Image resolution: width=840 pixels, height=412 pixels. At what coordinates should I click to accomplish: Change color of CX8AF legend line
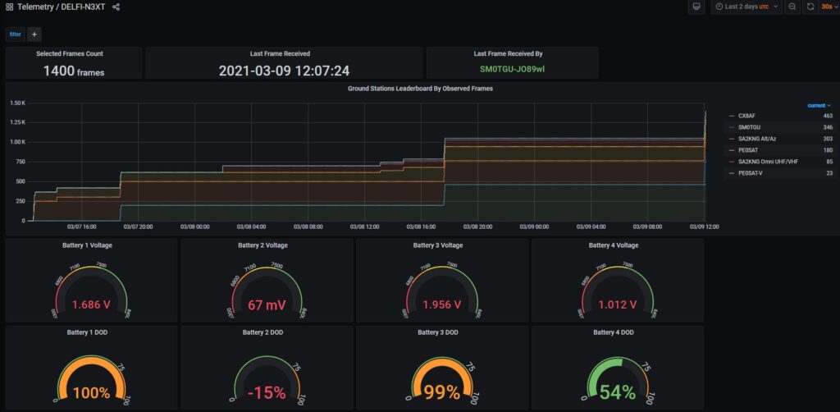click(732, 116)
